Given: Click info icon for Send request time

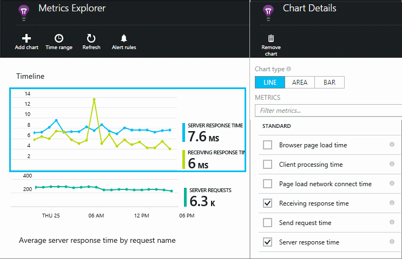Looking at the screenshot, I should [x=392, y=222].
